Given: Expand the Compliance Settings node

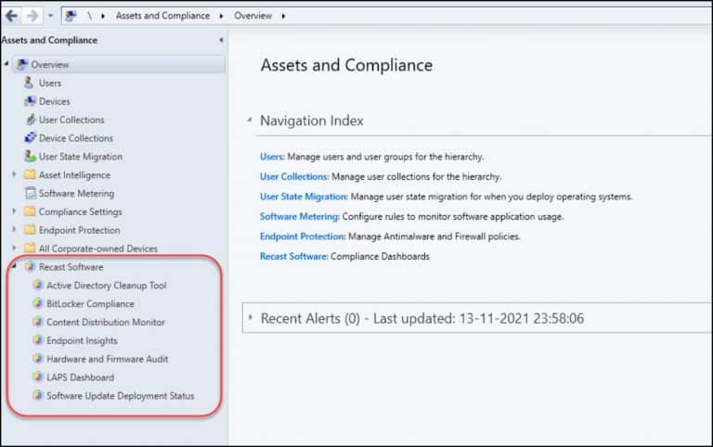Looking at the screenshot, I should [14, 211].
